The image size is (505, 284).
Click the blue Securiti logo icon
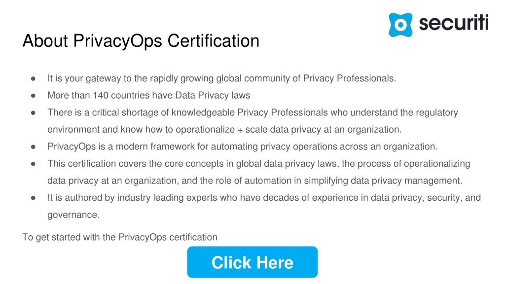pyautogui.click(x=400, y=25)
